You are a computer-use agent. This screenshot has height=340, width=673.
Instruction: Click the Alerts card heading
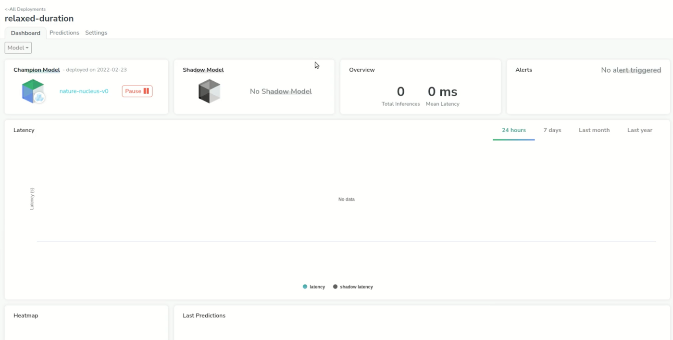pos(523,70)
